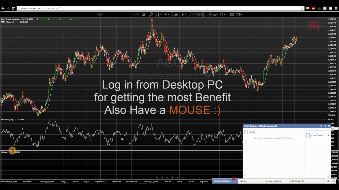
Task: Open the Chat (7) friends list tab
Action: point(308,181)
